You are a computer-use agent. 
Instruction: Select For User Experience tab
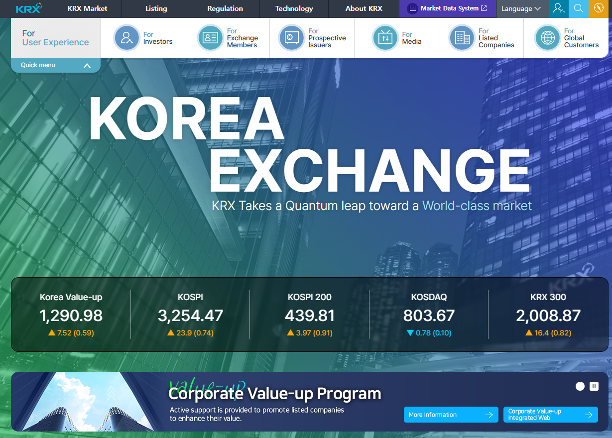click(56, 38)
